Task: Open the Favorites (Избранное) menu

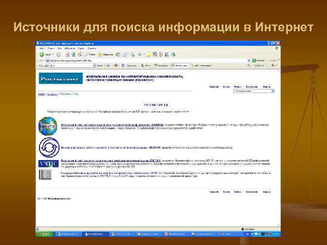Action: [x=69, y=49]
